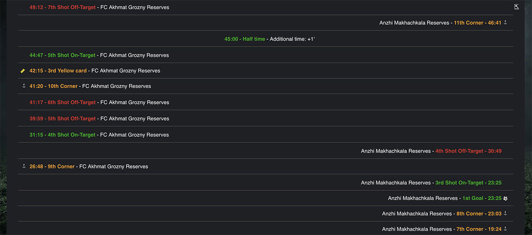Click the 1st Goal 23:25 event text
532x235 pixels.
(x=482, y=198)
